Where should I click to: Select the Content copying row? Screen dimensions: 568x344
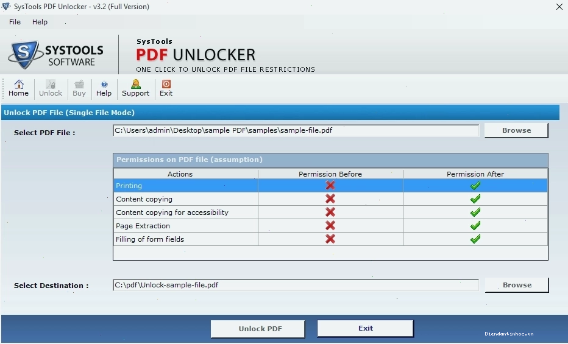click(x=330, y=199)
